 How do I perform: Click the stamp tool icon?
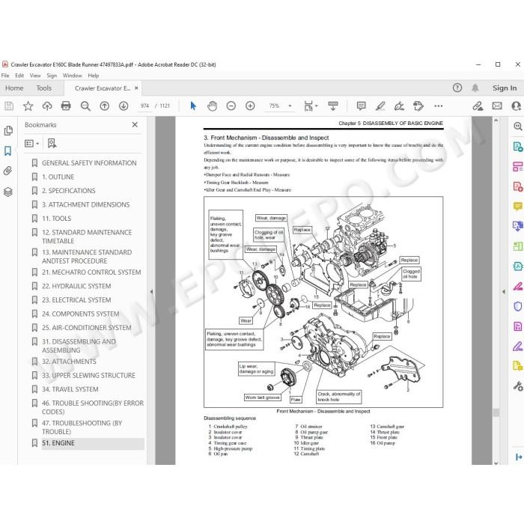click(x=418, y=106)
